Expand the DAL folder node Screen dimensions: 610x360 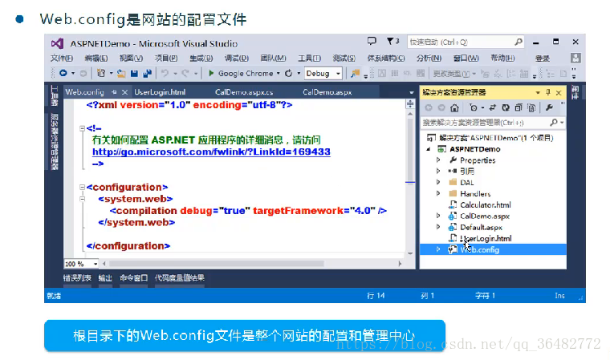(438, 182)
